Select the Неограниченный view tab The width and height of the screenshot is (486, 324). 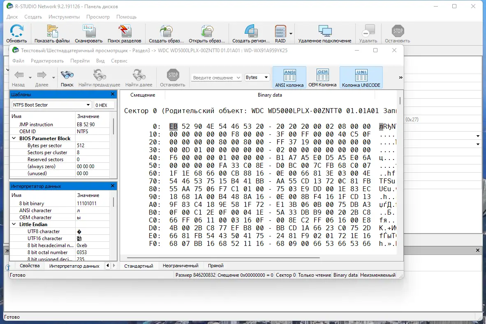[x=181, y=266]
